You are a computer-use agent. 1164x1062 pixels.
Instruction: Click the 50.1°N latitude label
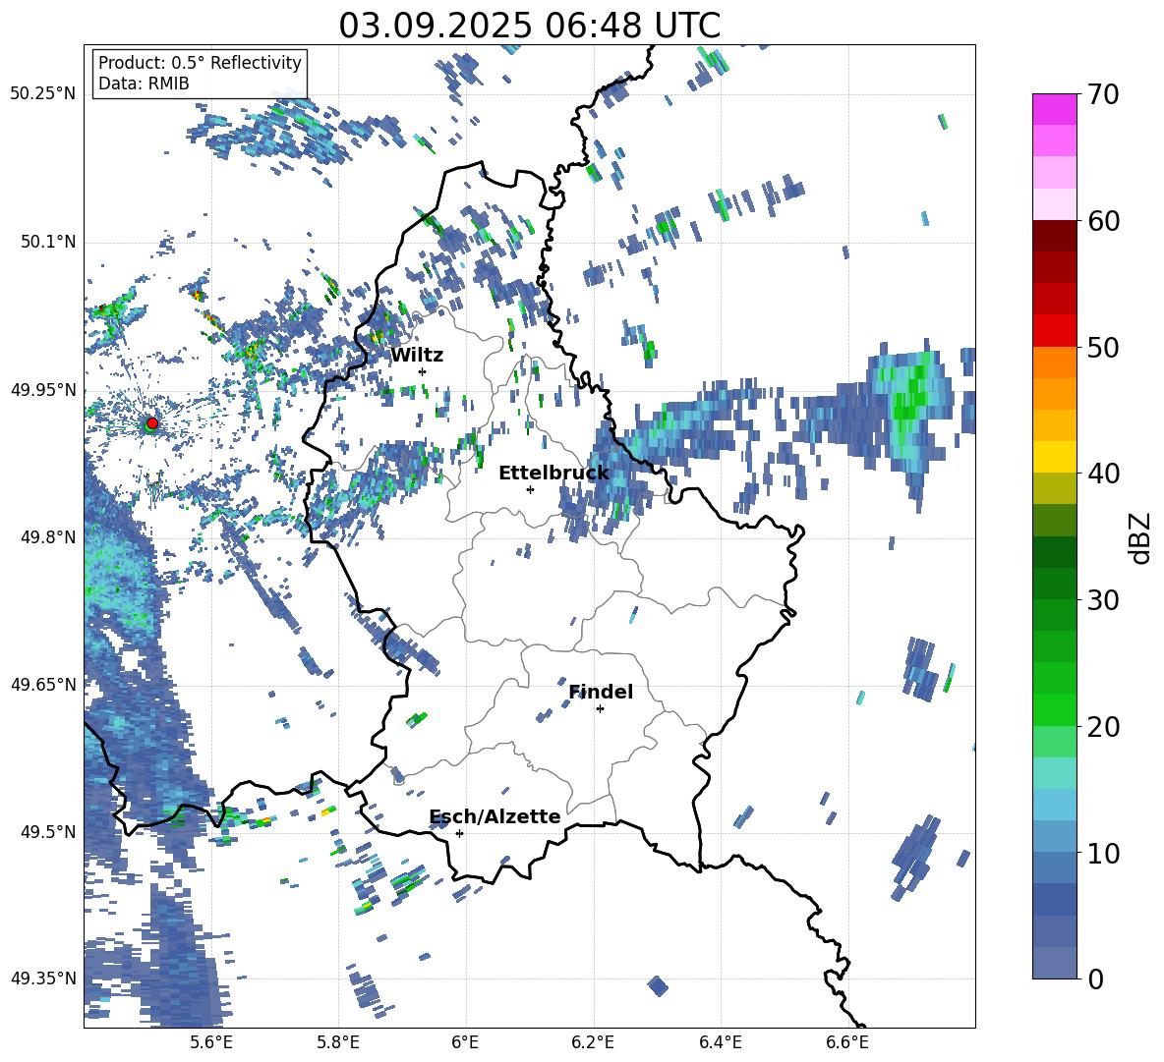point(47,242)
